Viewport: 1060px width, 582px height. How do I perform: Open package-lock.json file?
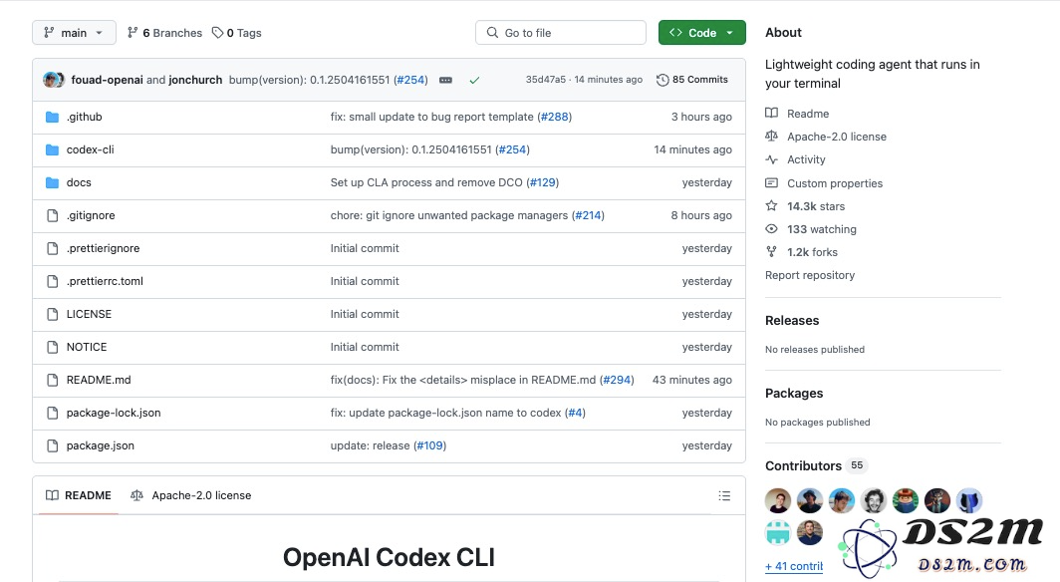pyautogui.click(x=114, y=413)
